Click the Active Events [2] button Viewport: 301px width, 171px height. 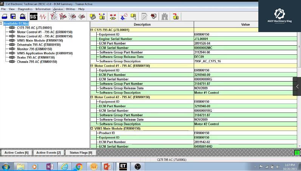coord(48,153)
